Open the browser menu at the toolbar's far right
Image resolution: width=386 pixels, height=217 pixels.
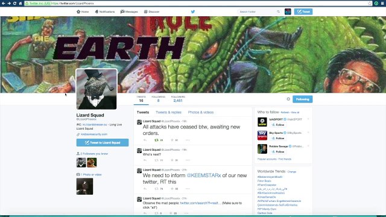click(382, 3)
